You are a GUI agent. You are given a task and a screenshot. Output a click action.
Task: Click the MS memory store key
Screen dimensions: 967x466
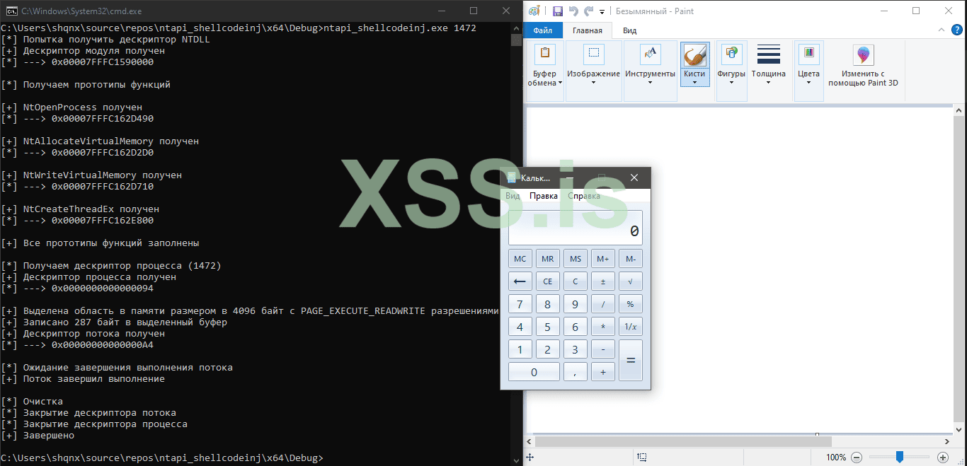click(x=576, y=259)
